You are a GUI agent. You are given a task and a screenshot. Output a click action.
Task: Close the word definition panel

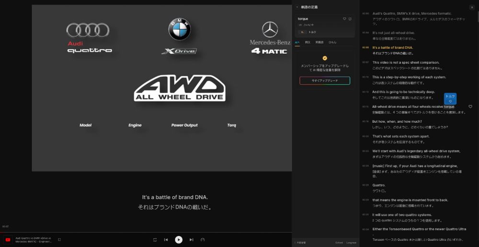pyautogui.click(x=297, y=7)
